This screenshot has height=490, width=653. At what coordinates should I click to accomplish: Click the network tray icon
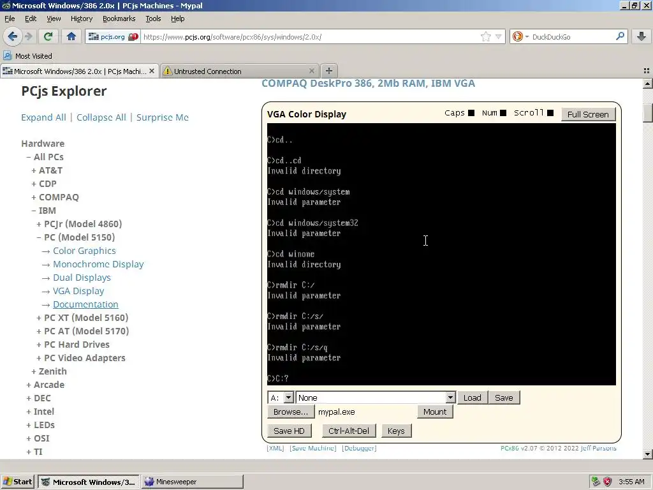coord(596,482)
